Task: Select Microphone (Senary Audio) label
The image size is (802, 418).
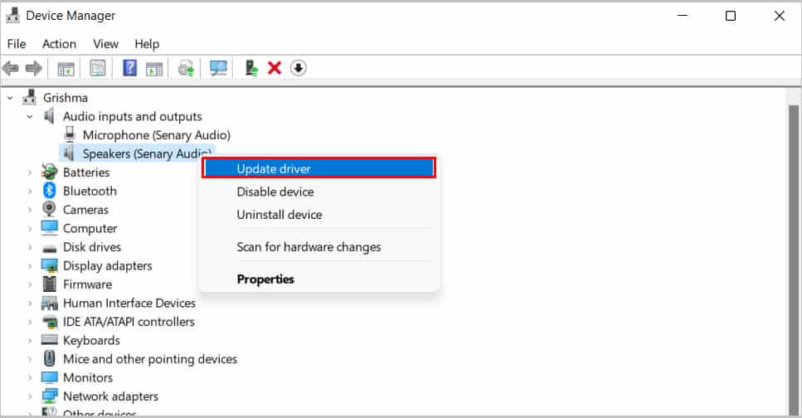Action: tap(157, 135)
